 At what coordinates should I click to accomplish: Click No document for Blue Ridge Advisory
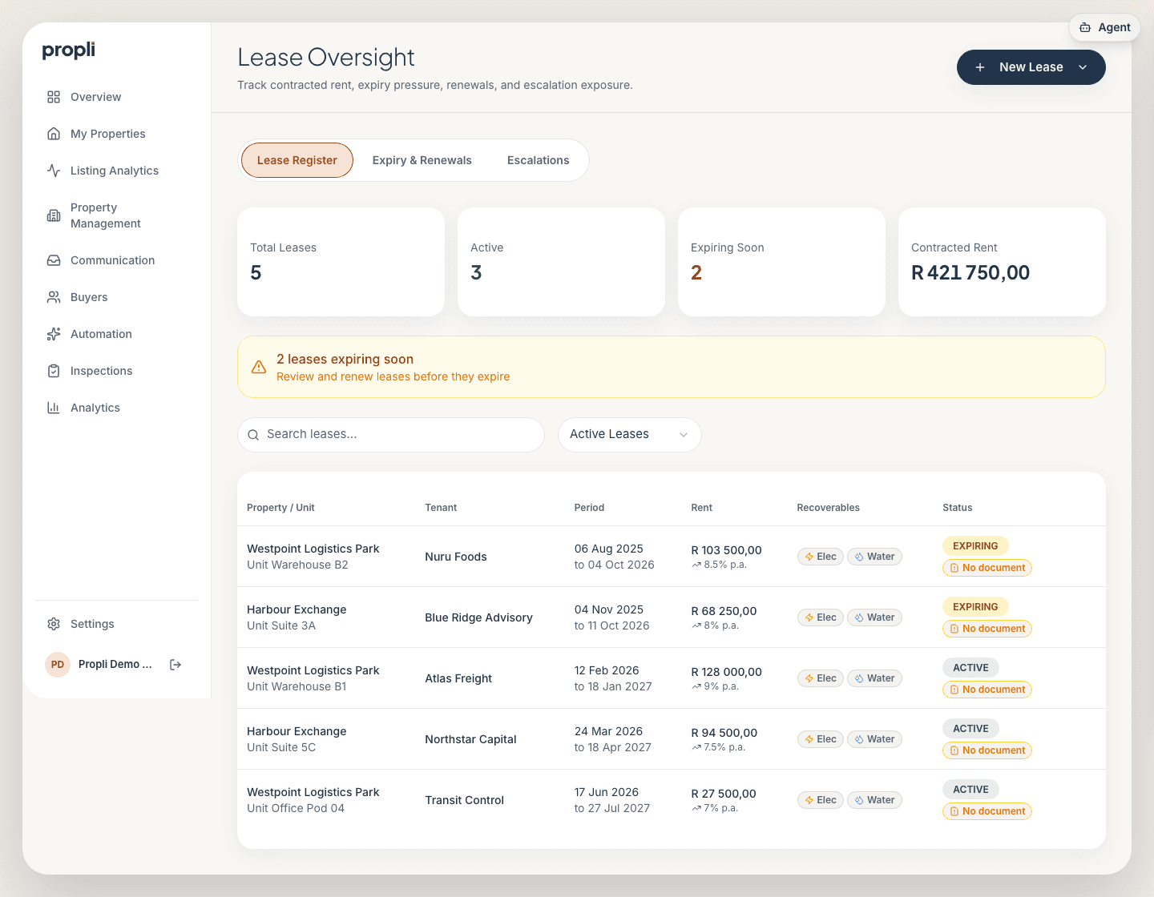click(x=987, y=629)
